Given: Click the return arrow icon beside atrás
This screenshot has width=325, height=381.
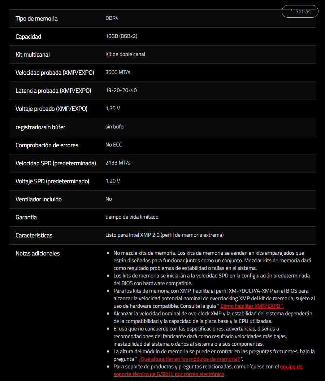Looking at the screenshot, I should (294, 12).
